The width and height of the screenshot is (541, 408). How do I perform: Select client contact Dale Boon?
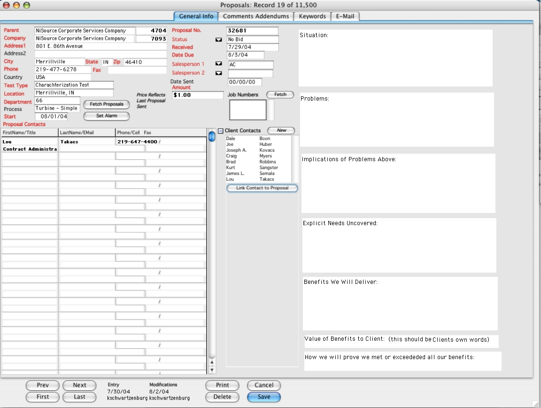258,139
